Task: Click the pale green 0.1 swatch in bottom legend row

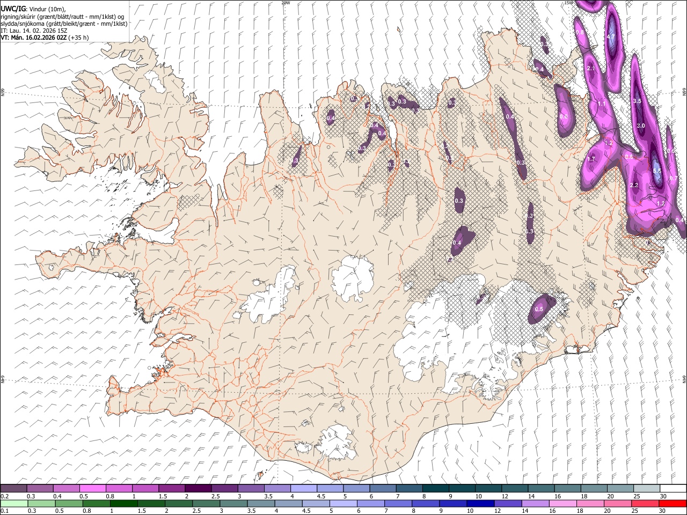Action: pyautogui.click(x=14, y=503)
